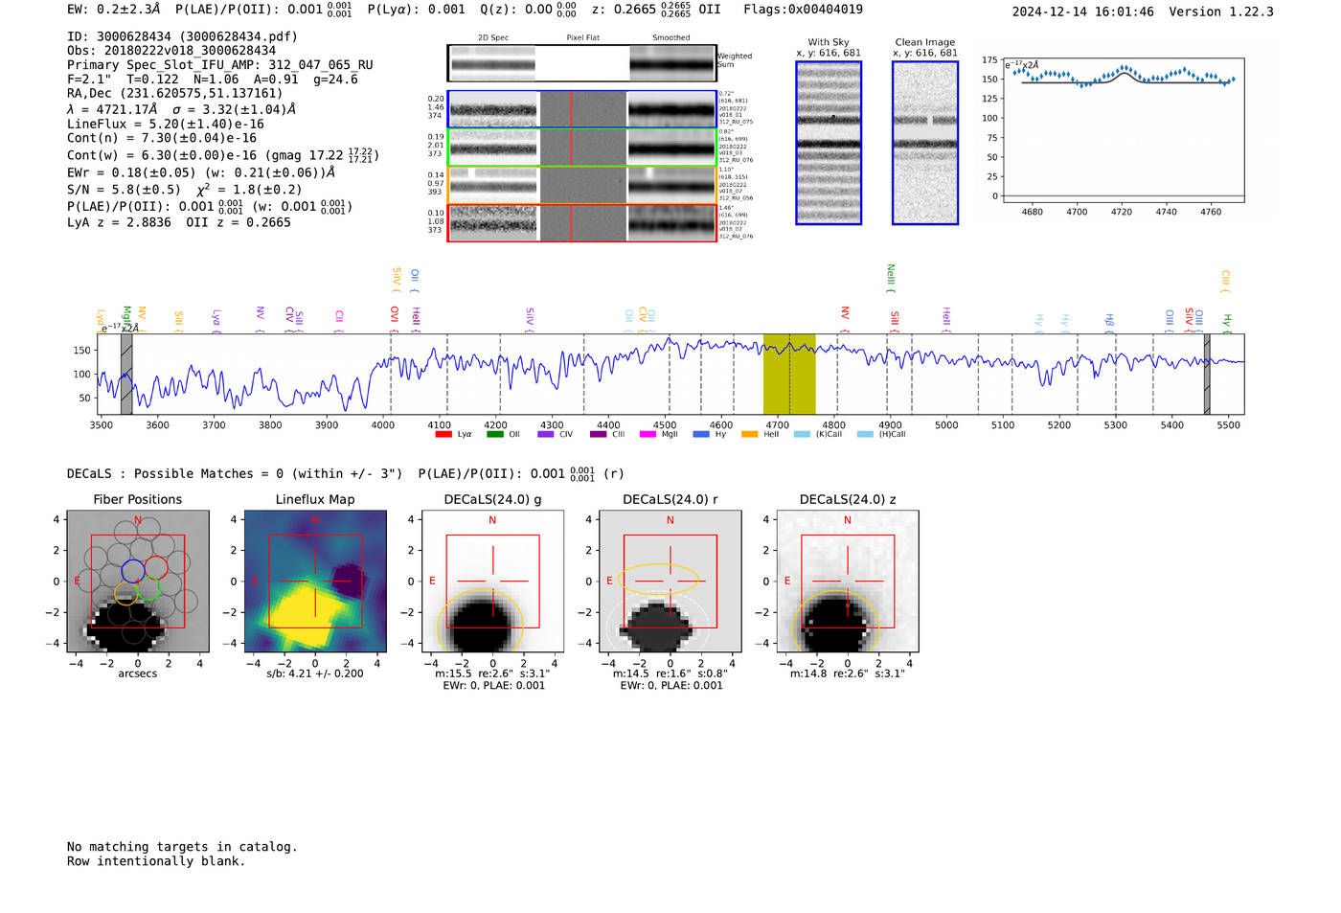Click the Gaussian fit plot near 4720 Å
The image size is (1341, 913).
coord(1123,77)
